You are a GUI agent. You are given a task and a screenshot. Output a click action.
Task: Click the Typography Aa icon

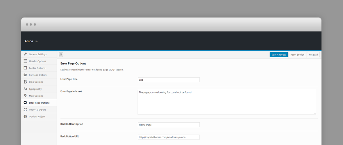tap(25, 89)
